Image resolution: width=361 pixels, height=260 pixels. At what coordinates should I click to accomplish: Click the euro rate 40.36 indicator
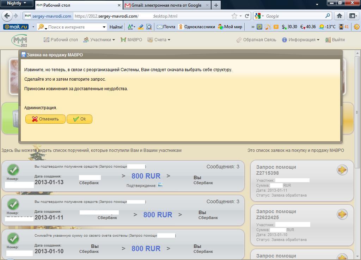pos(308,27)
